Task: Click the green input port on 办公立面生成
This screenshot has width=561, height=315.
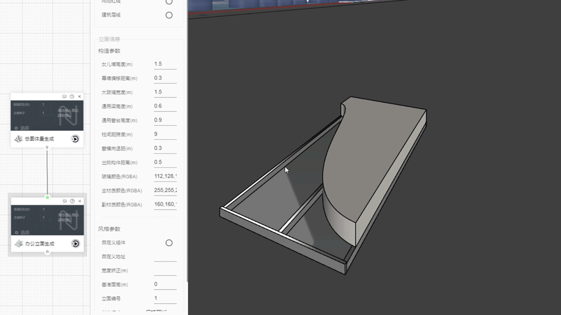Action: 47,197
